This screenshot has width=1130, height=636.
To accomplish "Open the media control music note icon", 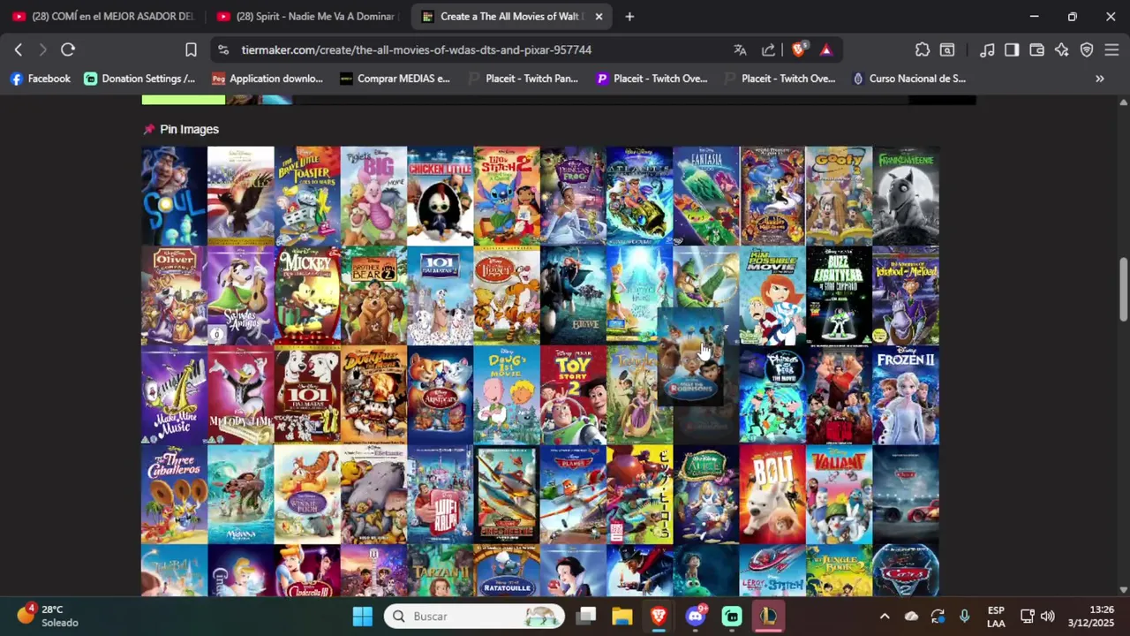I will tap(987, 50).
